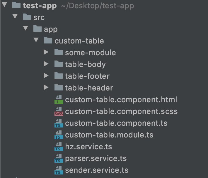The height and width of the screenshot is (178, 208).
Task: Click the SASS icon of custom-table.component.scss
Action: [59, 111]
